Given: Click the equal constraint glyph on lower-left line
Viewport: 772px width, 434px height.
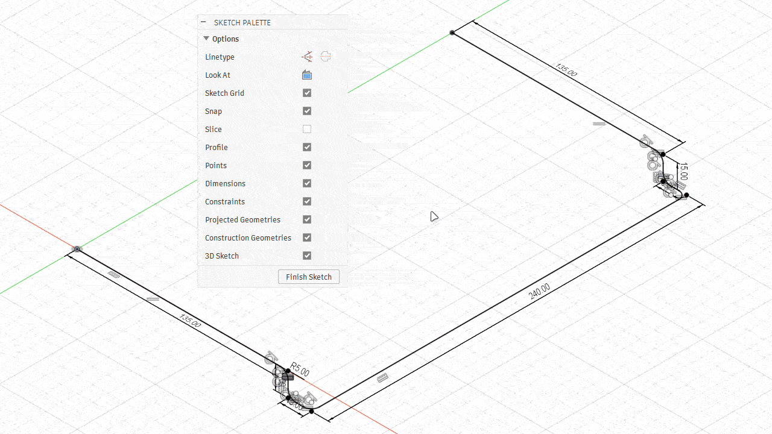Looking at the screenshot, I should (x=153, y=298).
